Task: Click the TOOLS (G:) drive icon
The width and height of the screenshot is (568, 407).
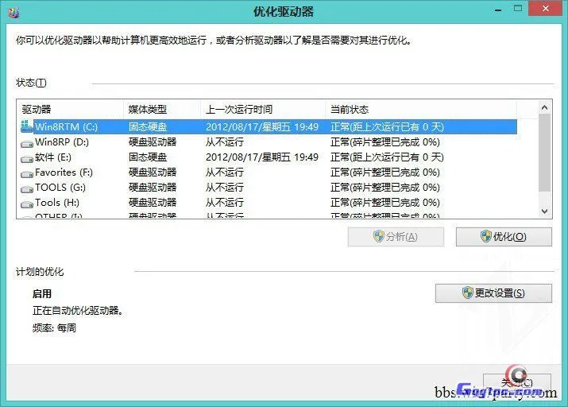Action: click(x=27, y=189)
